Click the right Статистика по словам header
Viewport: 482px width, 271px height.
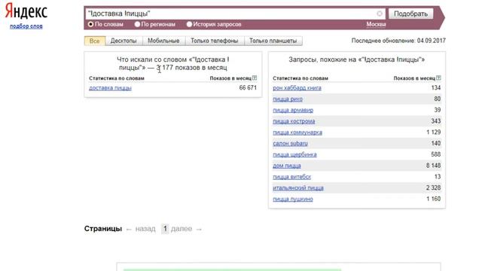300,78
